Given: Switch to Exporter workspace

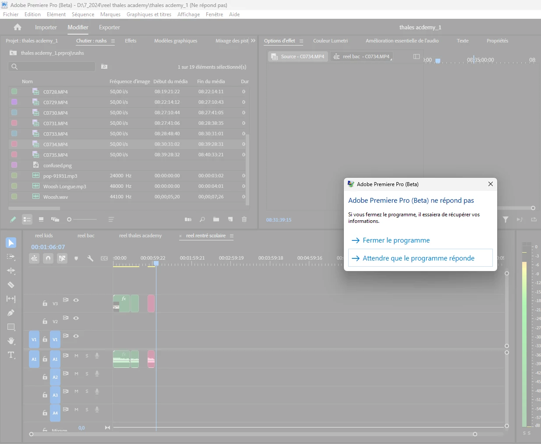Looking at the screenshot, I should coord(110,27).
